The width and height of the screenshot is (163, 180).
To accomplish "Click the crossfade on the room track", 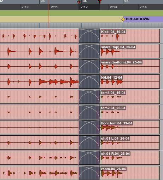I will pos(89,173).
